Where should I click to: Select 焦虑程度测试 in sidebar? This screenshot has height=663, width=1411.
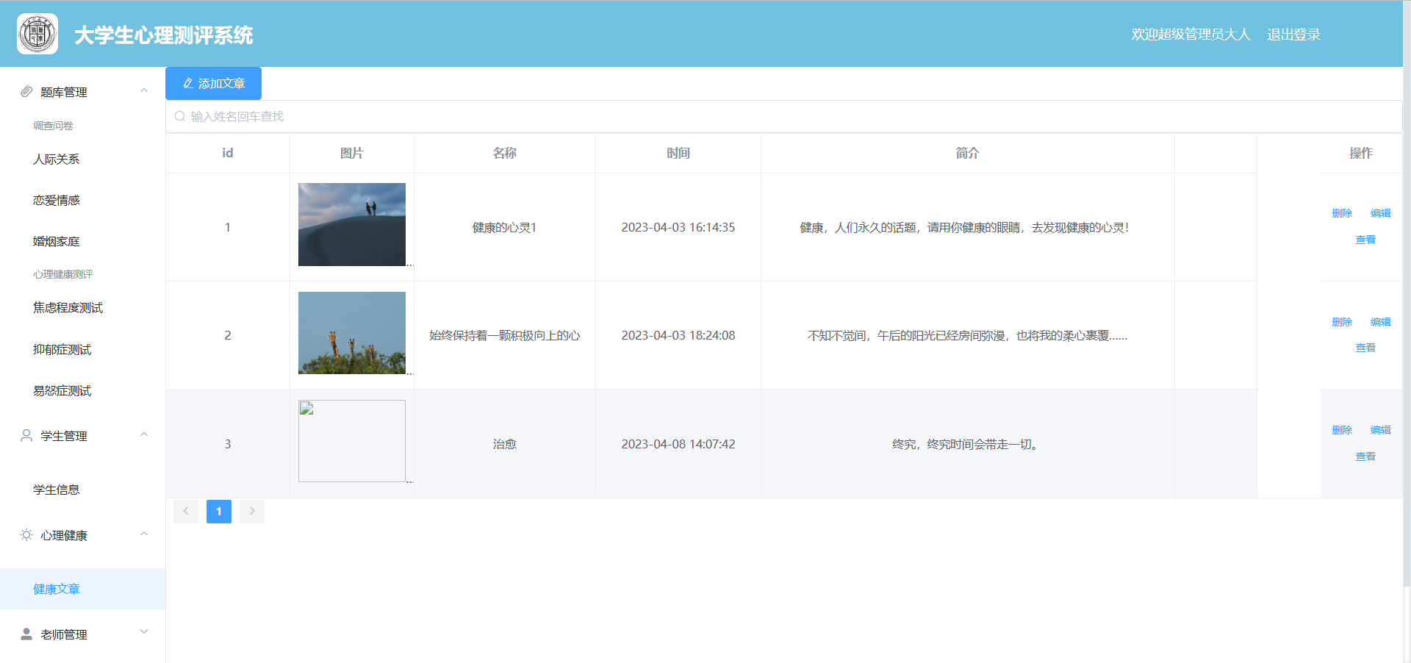tap(82, 307)
